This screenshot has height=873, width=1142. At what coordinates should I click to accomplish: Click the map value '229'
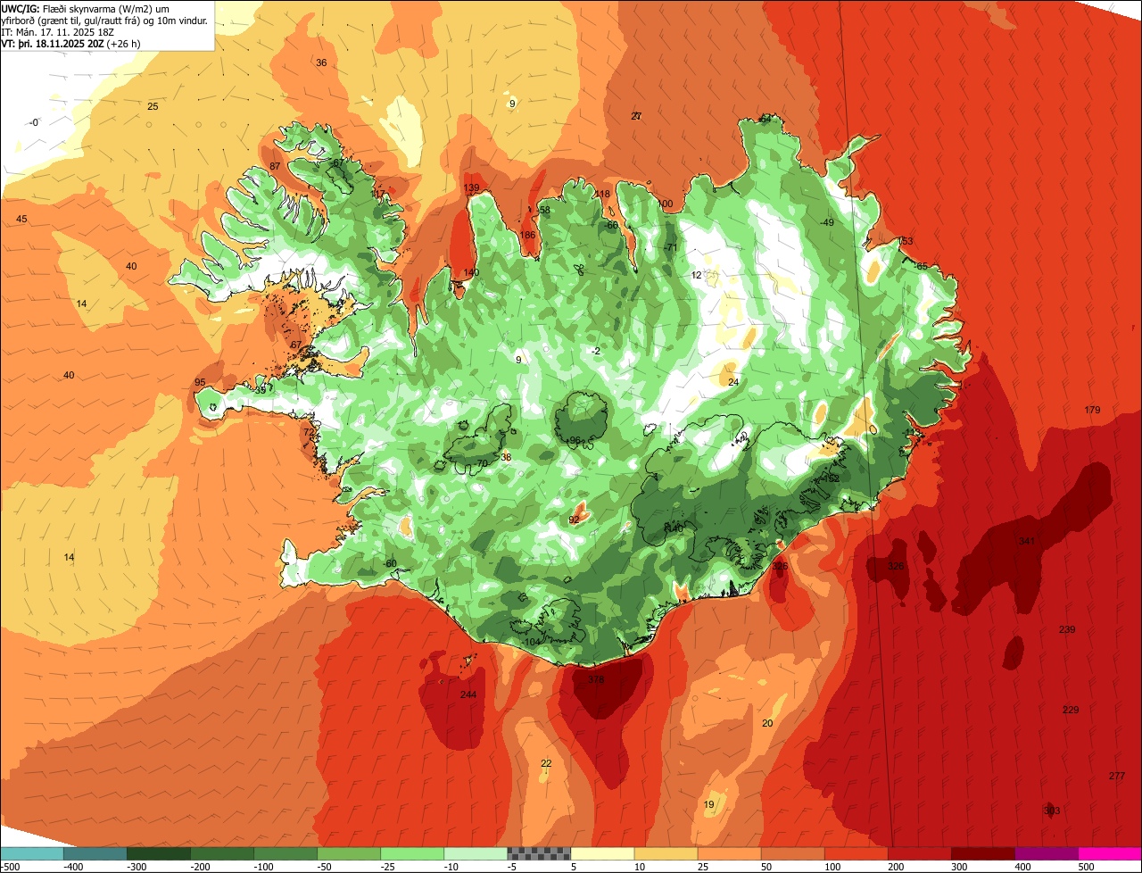[1071, 711]
